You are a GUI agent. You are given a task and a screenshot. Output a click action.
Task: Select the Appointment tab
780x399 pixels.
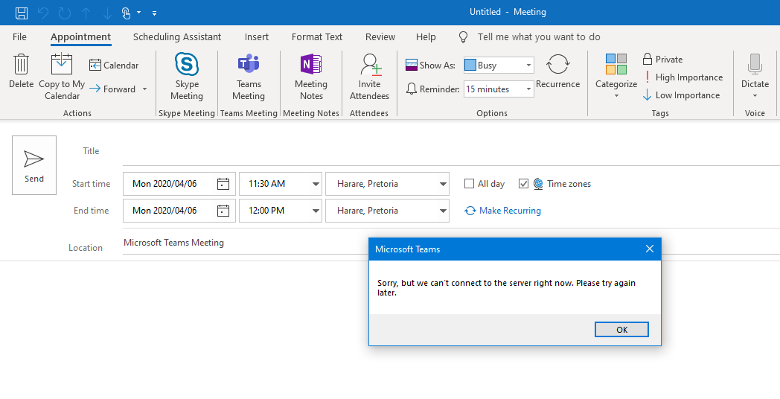80,36
